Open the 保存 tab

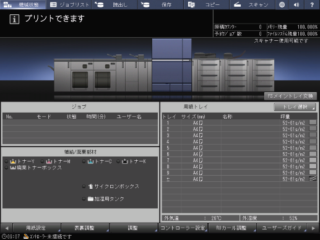[x=160, y=4]
